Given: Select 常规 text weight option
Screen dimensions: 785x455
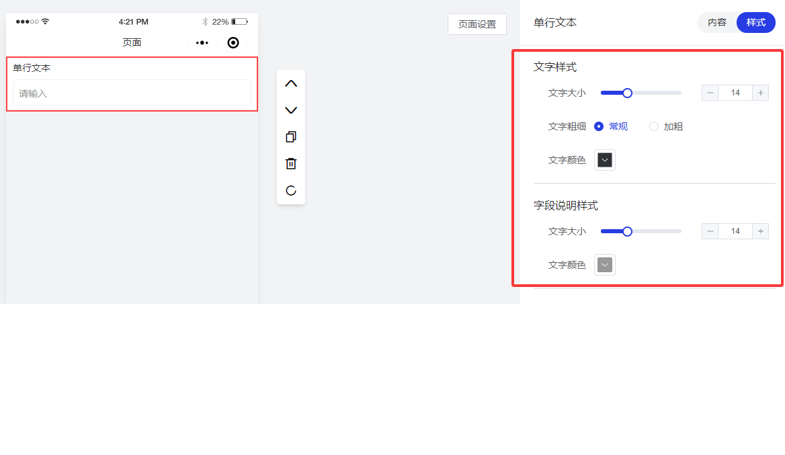Looking at the screenshot, I should (611, 126).
